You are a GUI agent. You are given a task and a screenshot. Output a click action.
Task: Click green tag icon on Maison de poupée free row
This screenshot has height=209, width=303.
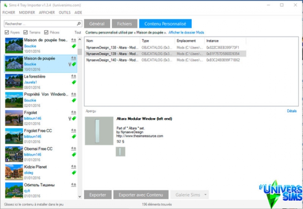pyautogui.click(x=74, y=46)
